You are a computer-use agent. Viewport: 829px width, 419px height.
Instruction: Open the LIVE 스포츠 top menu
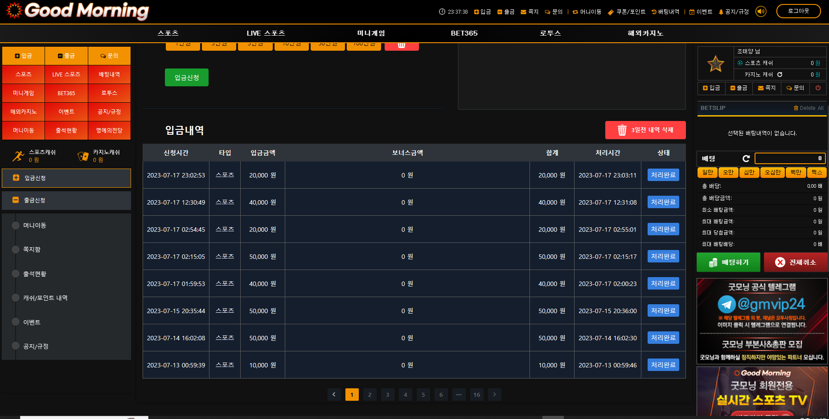click(x=266, y=33)
